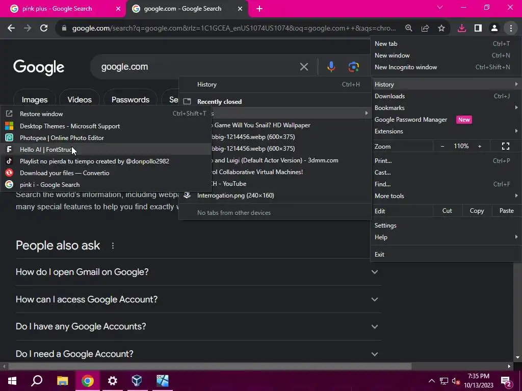The height and width of the screenshot is (391, 522).
Task: Expand How do I open Gmail question
Action: [x=198, y=272]
